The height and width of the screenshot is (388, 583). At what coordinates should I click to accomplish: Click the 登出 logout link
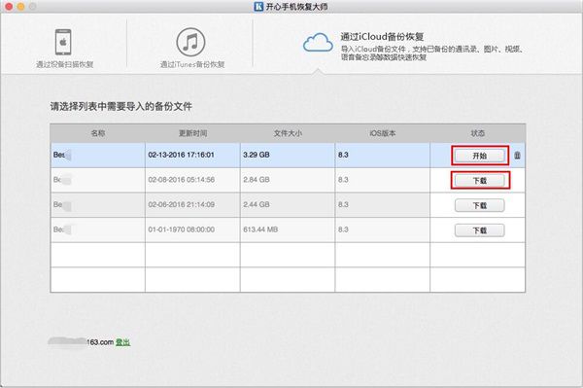coord(122,342)
